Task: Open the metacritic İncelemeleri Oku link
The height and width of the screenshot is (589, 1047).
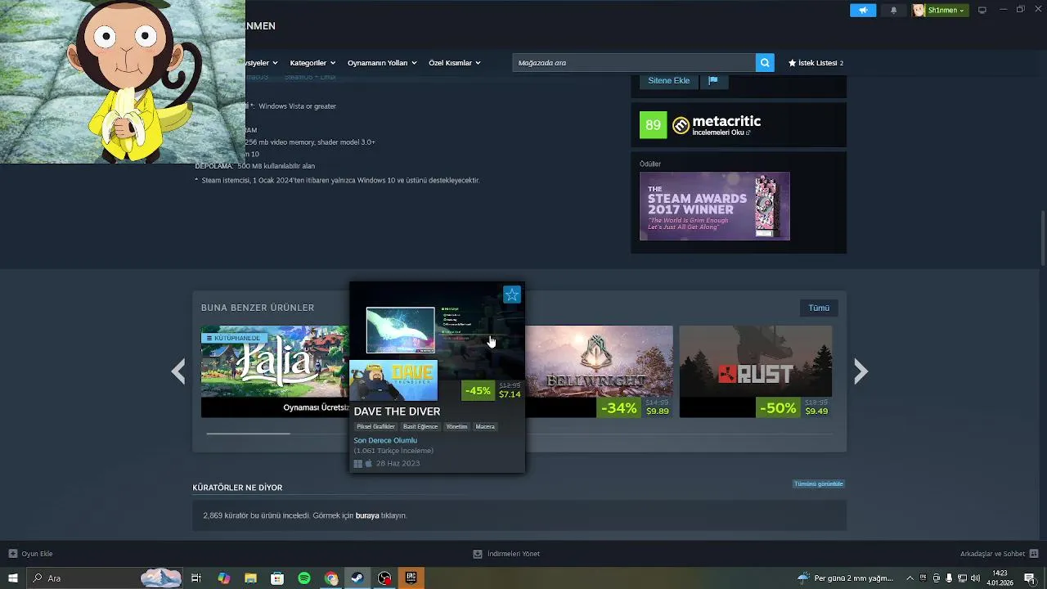Action: point(721,133)
